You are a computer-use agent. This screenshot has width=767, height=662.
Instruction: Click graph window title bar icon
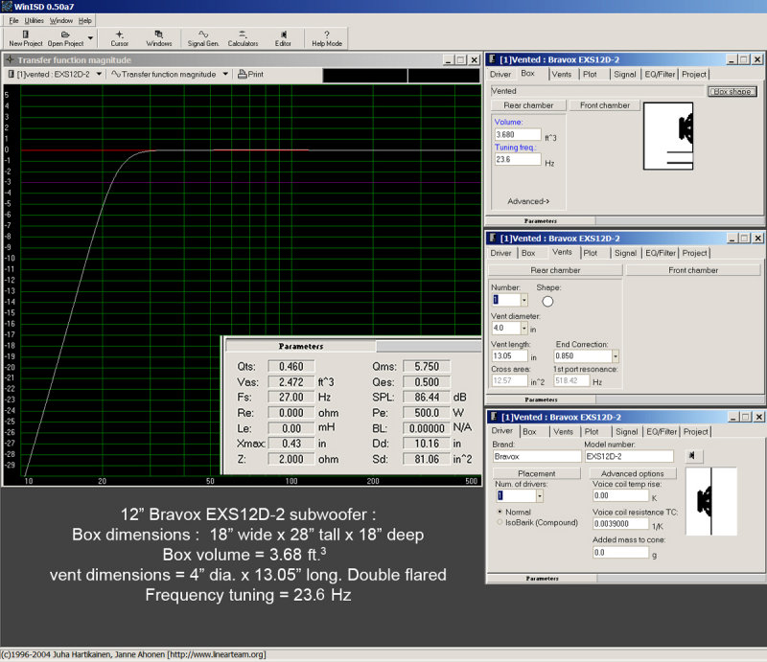[x=10, y=59]
